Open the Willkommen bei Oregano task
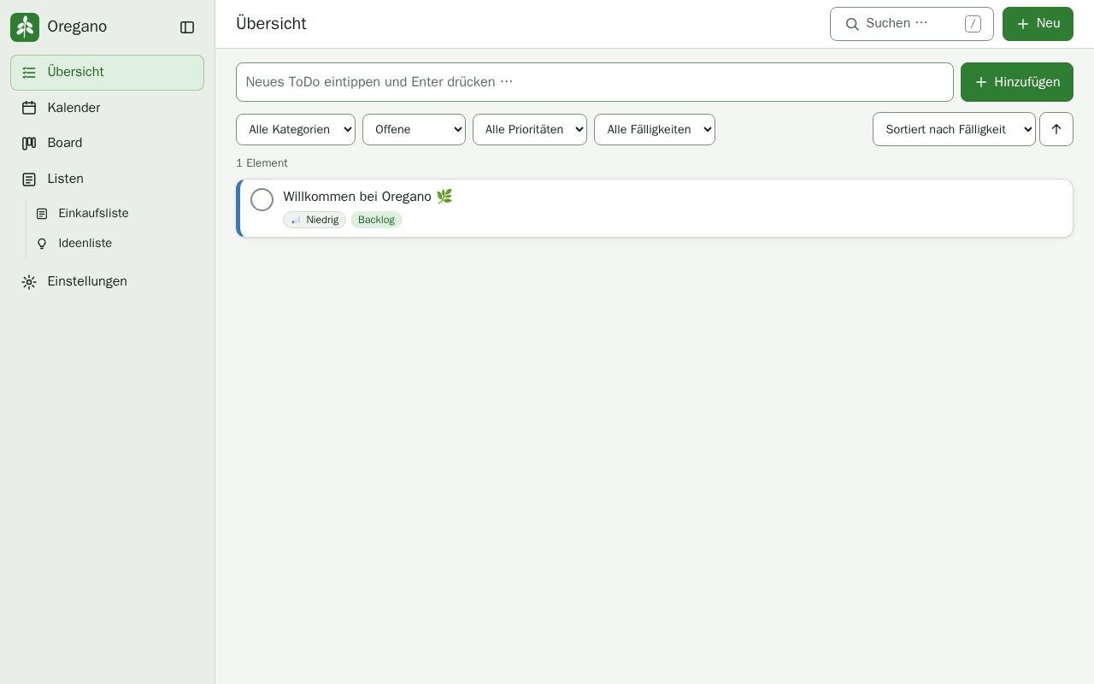 (655, 209)
